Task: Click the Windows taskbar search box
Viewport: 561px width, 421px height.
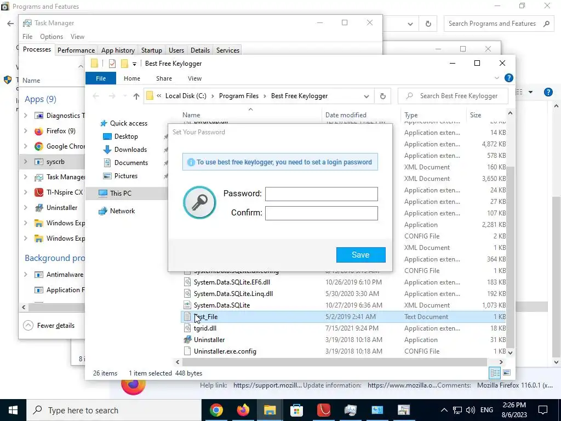Action: coord(114,410)
